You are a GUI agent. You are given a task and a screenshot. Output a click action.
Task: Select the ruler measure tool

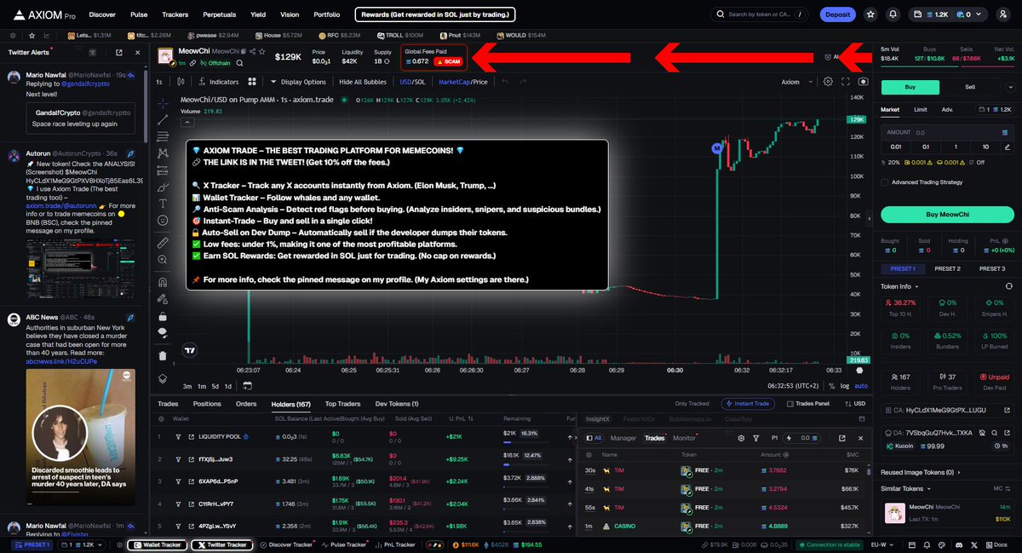(163, 243)
